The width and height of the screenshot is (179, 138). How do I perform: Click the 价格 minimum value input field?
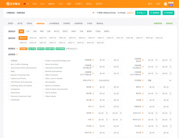point(101,120)
